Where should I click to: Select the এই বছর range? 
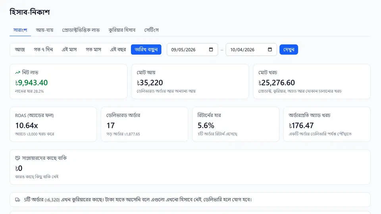click(118, 50)
